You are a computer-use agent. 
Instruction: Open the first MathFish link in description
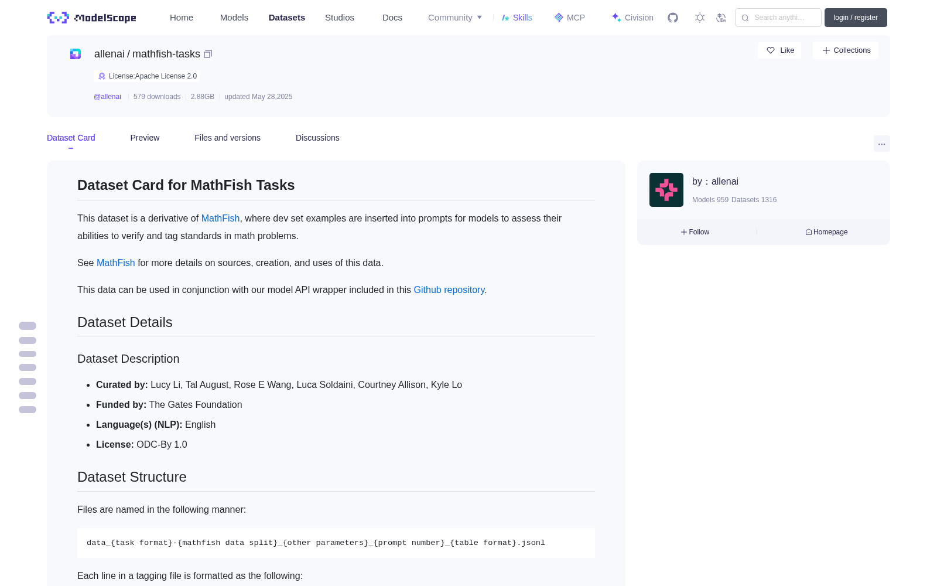coord(220,218)
